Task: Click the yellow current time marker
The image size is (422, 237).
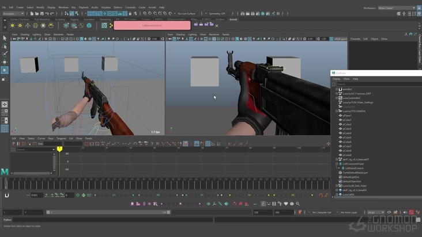Action: [x=59, y=149]
